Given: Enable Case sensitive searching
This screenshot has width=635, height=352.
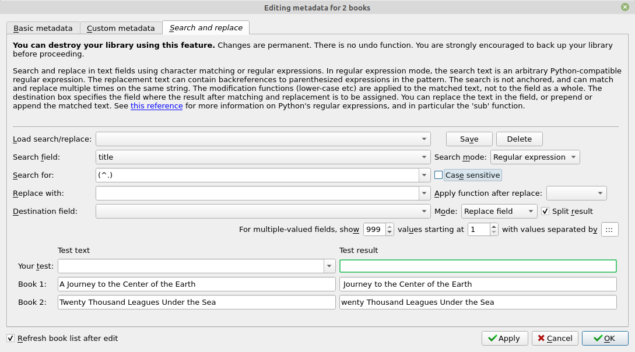Looking at the screenshot, I should (x=438, y=175).
